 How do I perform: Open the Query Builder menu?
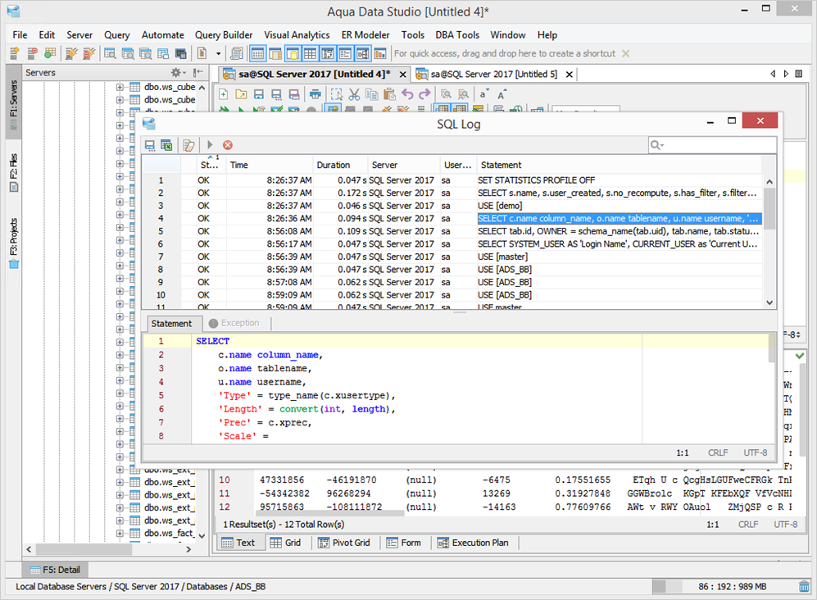tap(223, 35)
